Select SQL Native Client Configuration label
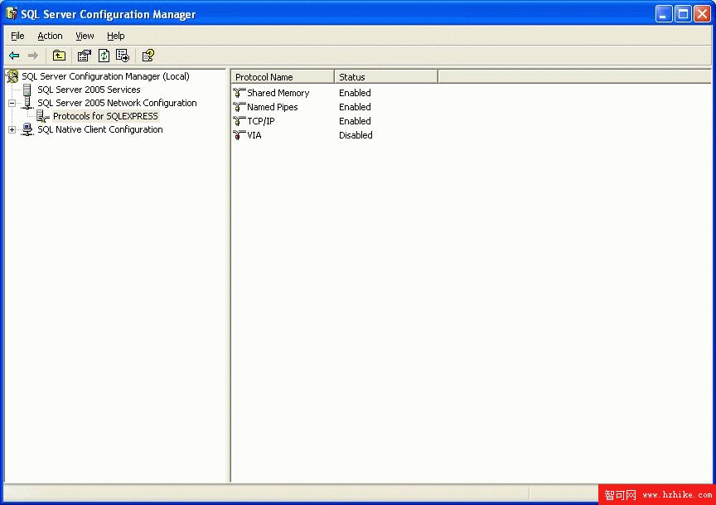The image size is (716, 505). coord(100,129)
